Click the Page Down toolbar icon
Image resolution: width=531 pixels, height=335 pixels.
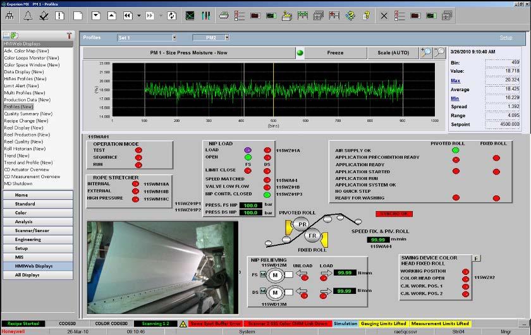tap(96, 16)
